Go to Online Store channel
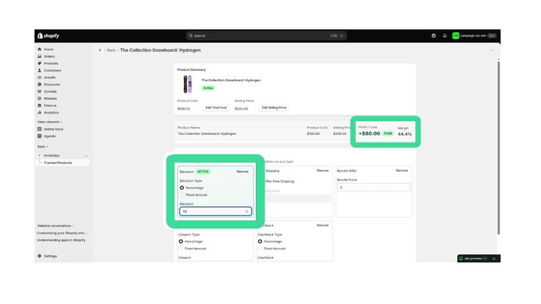This screenshot has width=541, height=304. [53, 129]
